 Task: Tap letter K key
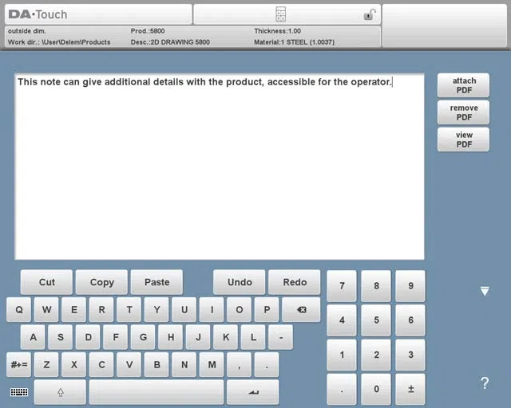[x=225, y=337]
